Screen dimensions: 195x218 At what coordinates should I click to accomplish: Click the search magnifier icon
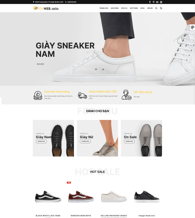[x=156, y=8]
